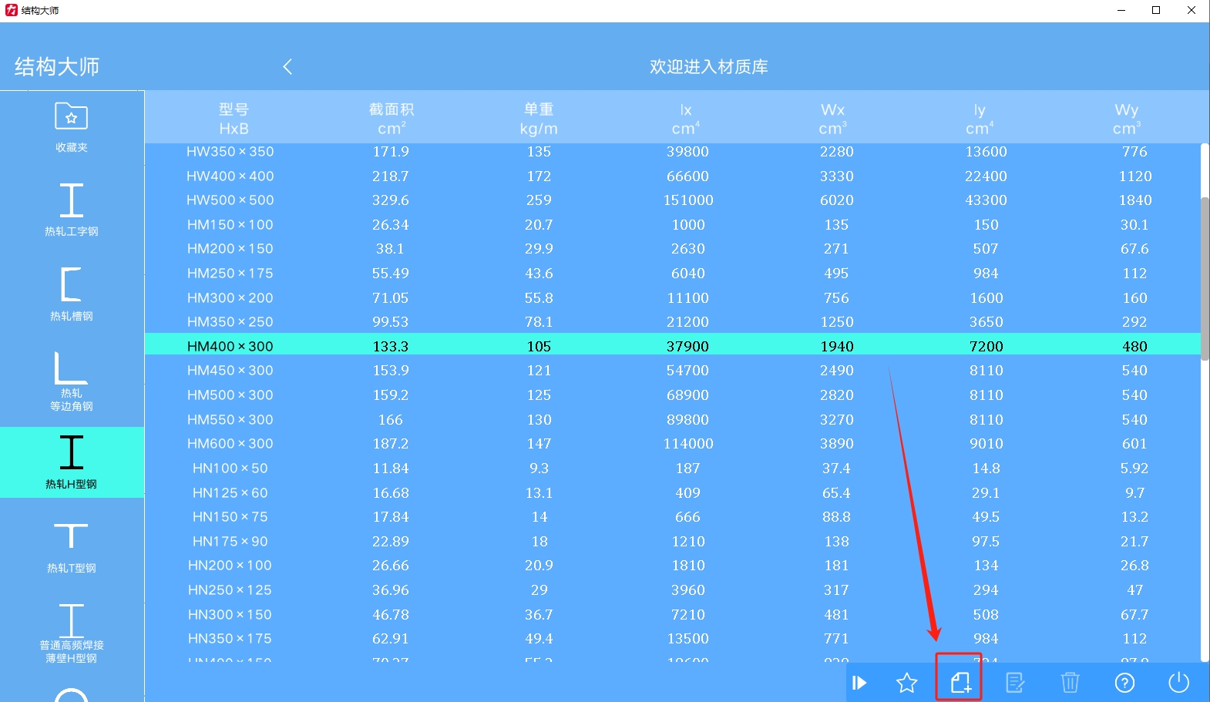Click the trash delete icon
Image resolution: width=1210 pixels, height=702 pixels.
(1070, 683)
